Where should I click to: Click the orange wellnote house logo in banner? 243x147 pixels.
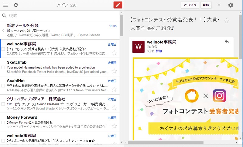point(192,96)
